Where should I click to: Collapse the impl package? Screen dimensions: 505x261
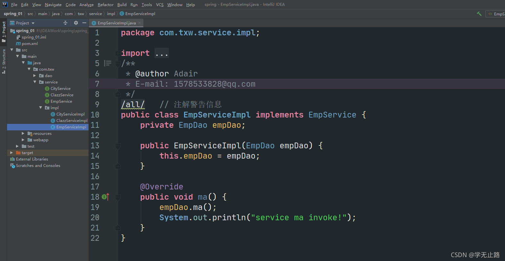(x=41, y=108)
